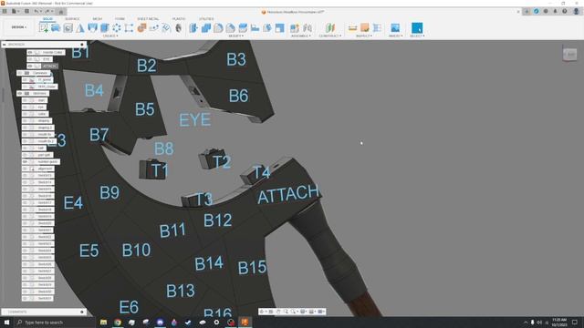The width and height of the screenshot is (584, 328).
Task: Select the Joint tool in Assemble
Action: pos(308,28)
